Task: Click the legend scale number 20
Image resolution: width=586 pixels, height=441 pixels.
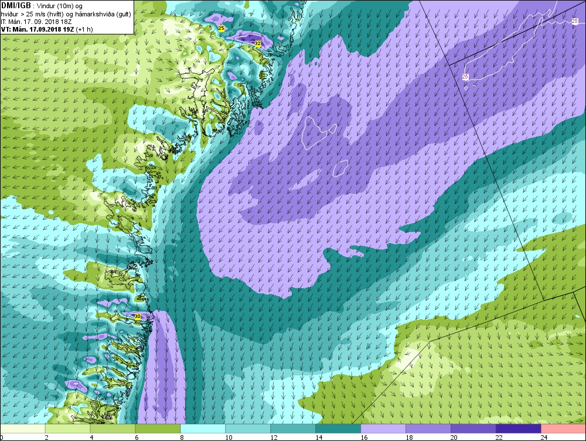Action: click(454, 437)
